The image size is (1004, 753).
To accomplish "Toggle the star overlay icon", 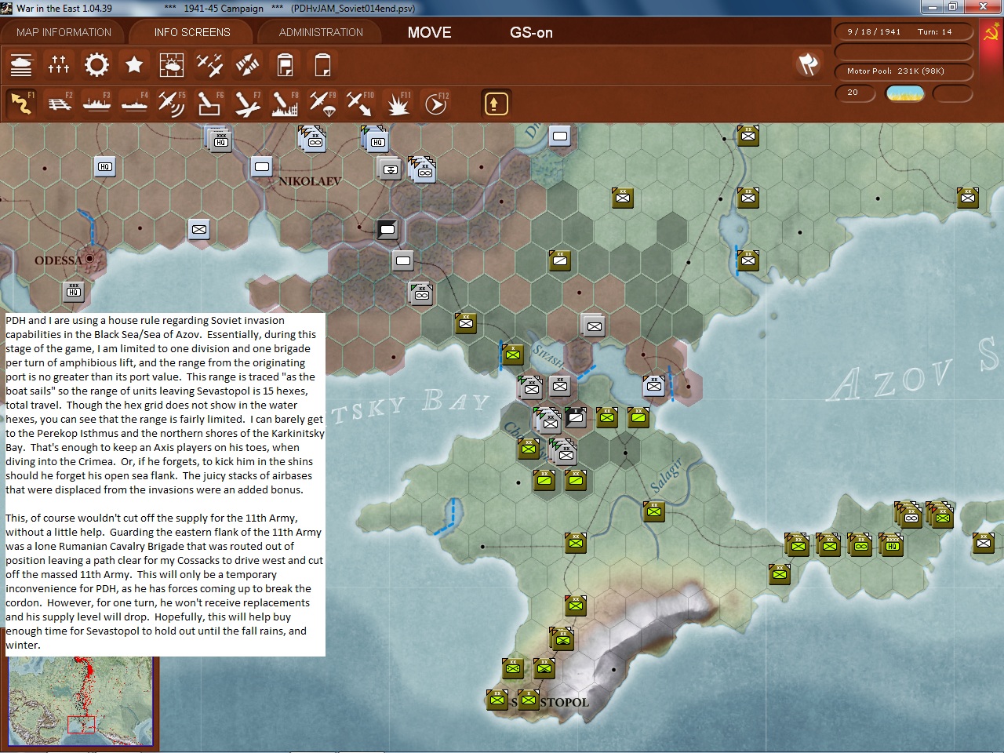I will point(134,64).
